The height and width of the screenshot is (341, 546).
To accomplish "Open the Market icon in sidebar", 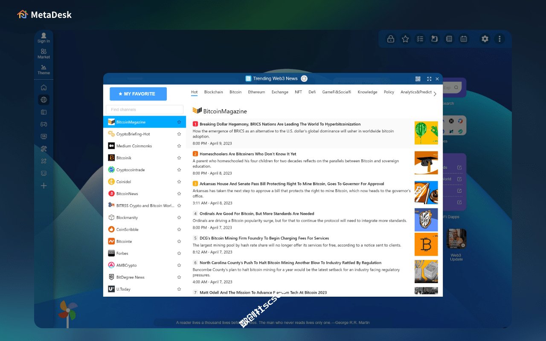I will (44, 53).
